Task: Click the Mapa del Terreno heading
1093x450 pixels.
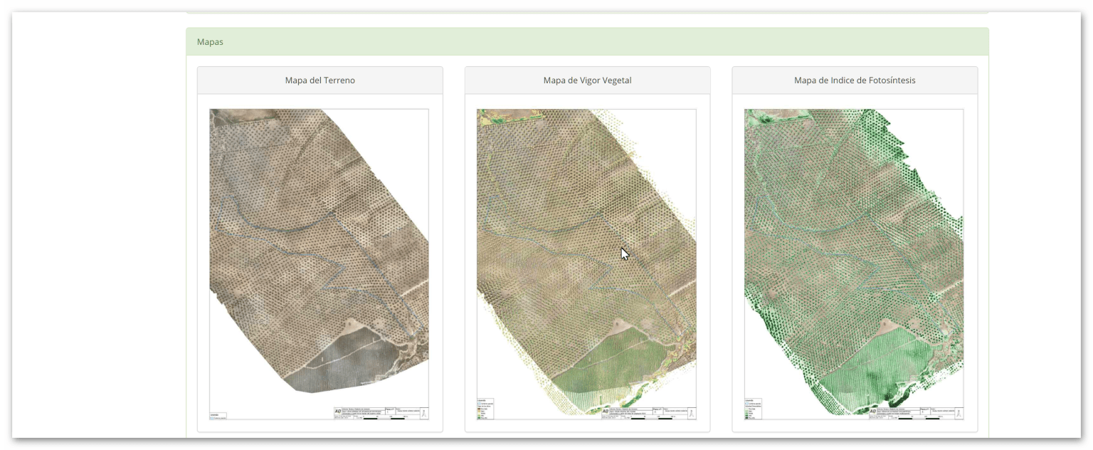Action: point(320,80)
